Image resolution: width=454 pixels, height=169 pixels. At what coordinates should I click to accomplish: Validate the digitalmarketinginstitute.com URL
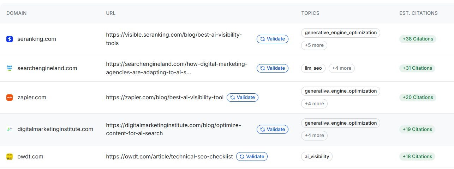[x=272, y=129]
